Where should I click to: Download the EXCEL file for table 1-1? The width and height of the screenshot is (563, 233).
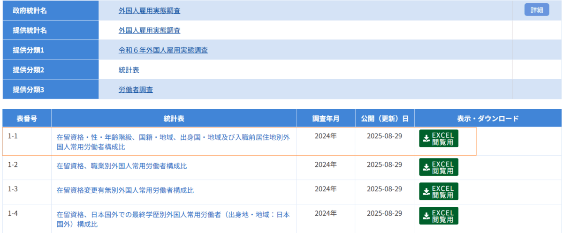(438, 139)
